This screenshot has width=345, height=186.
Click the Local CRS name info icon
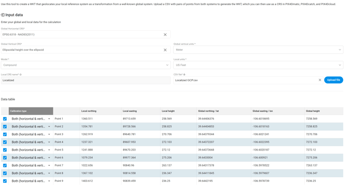click(x=21, y=75)
